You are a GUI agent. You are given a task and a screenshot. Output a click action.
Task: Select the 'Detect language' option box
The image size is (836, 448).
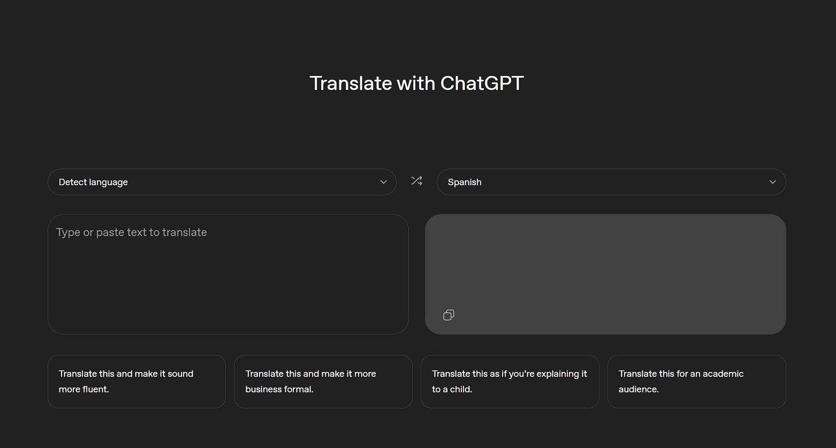click(x=222, y=182)
